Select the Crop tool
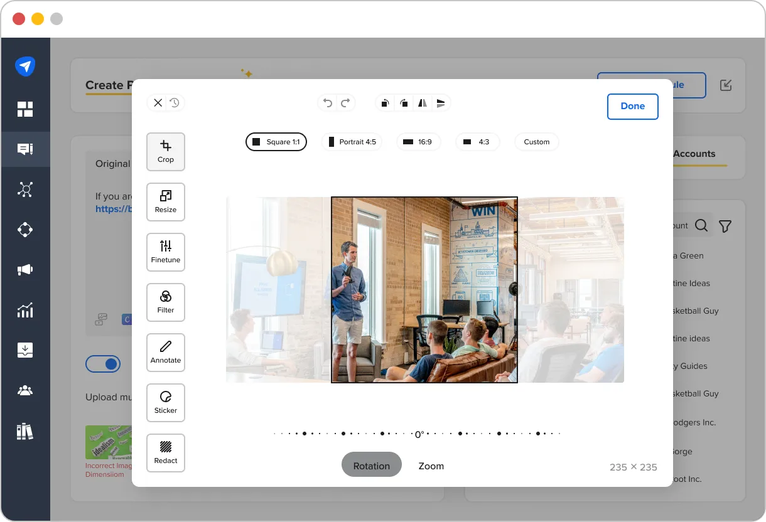The height and width of the screenshot is (522, 766). click(165, 151)
